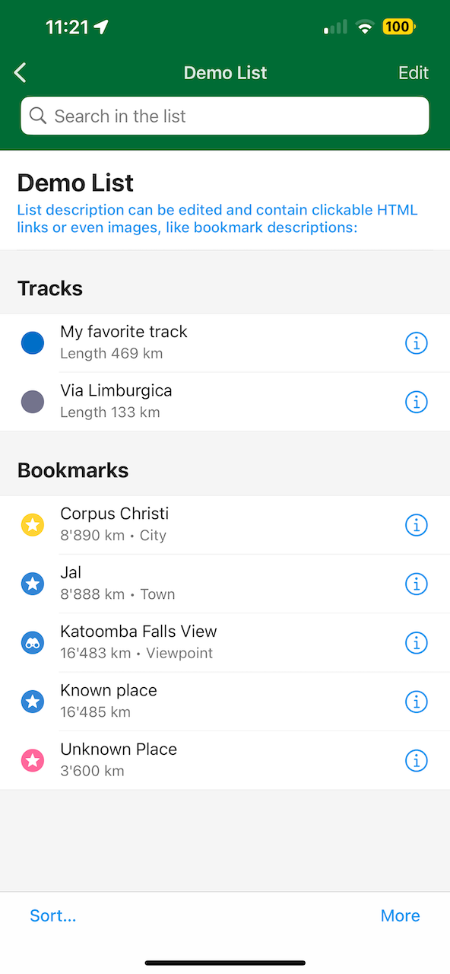The width and height of the screenshot is (450, 974).
Task: Tap the blue color dot of My favorite track
Action: 33,343
